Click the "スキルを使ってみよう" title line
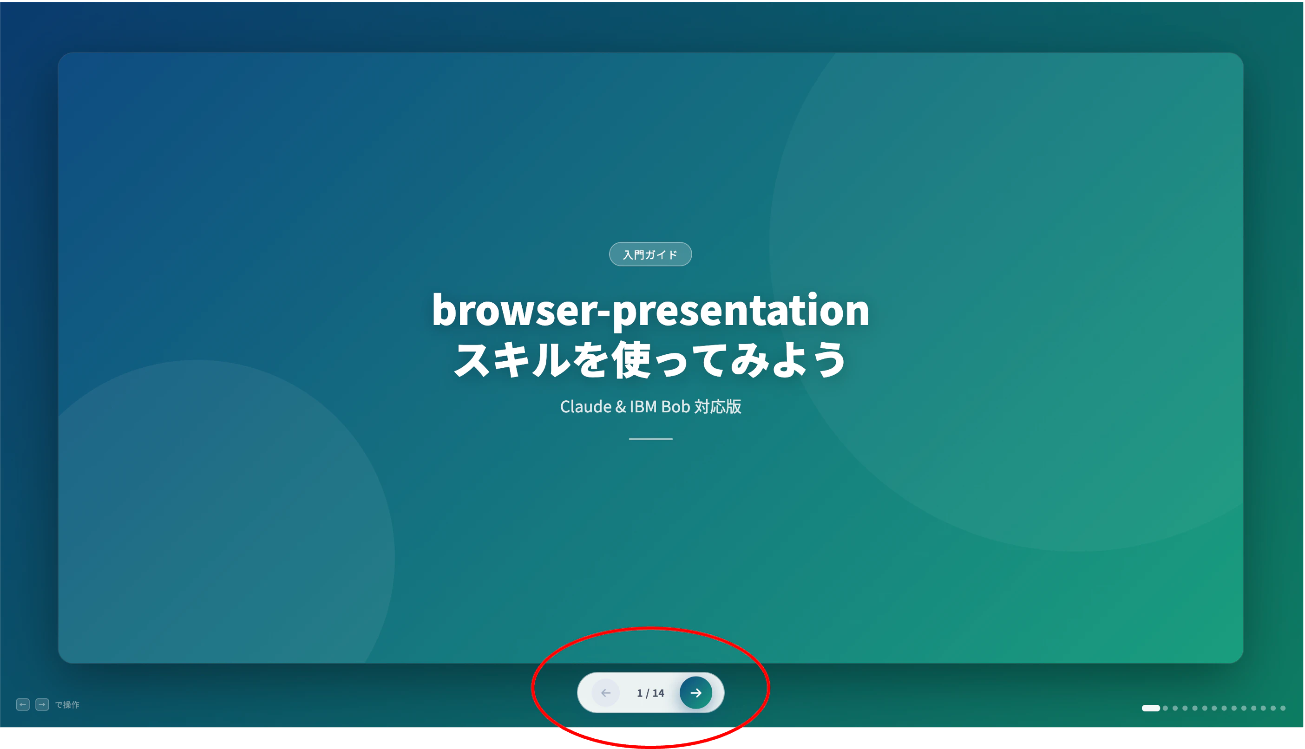The image size is (1305, 749). tap(650, 359)
